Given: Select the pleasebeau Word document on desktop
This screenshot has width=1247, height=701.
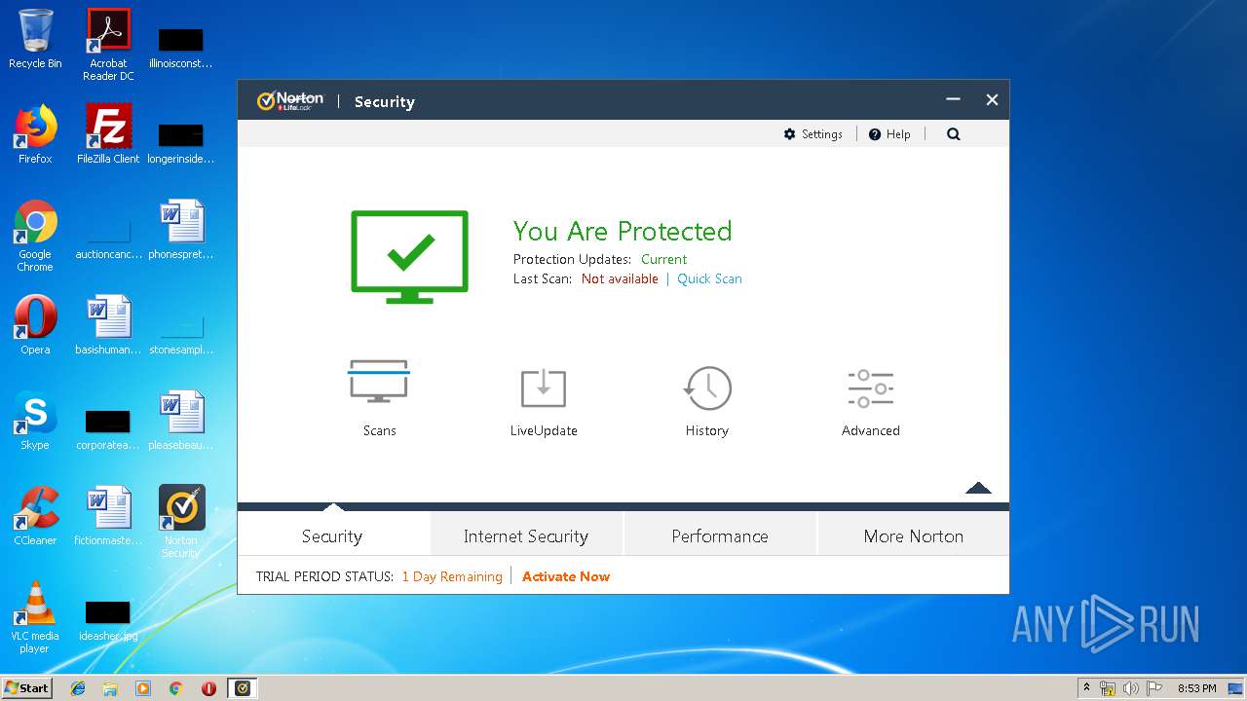Looking at the screenshot, I should pyautogui.click(x=181, y=421).
